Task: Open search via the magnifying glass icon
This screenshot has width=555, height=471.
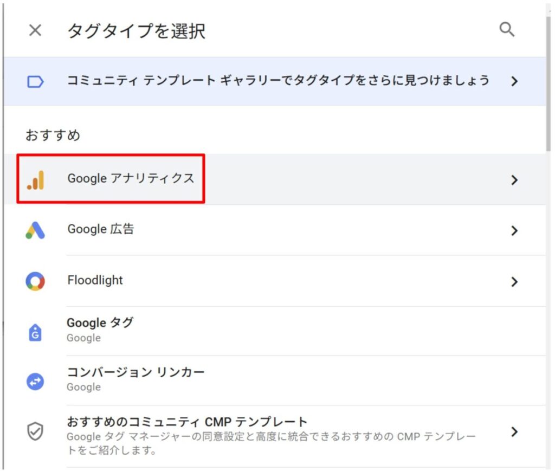Action: [x=507, y=29]
